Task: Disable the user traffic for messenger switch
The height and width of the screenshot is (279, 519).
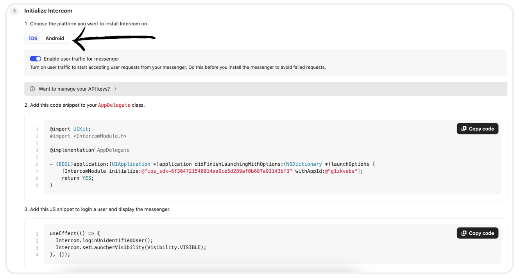Action: 36,59
